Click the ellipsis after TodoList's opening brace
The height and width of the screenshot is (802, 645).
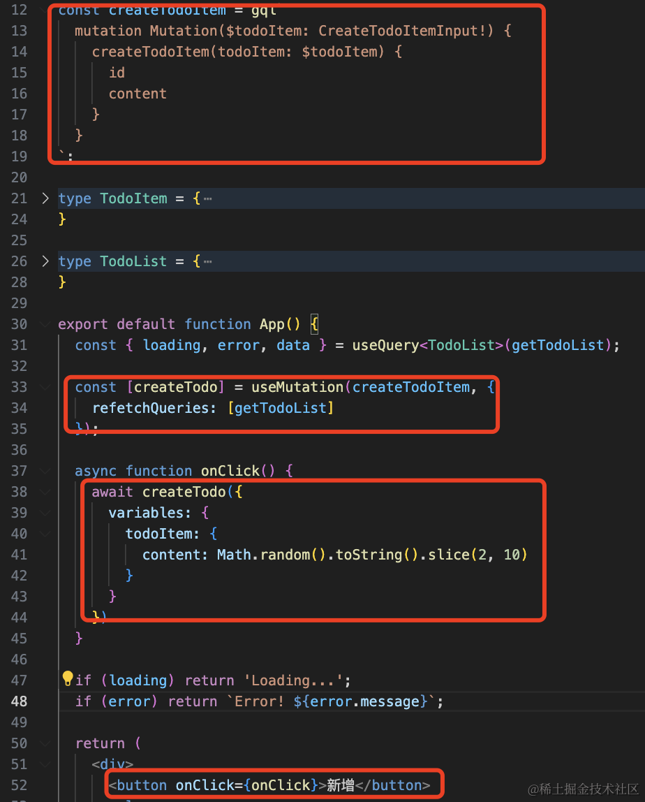coord(207,262)
